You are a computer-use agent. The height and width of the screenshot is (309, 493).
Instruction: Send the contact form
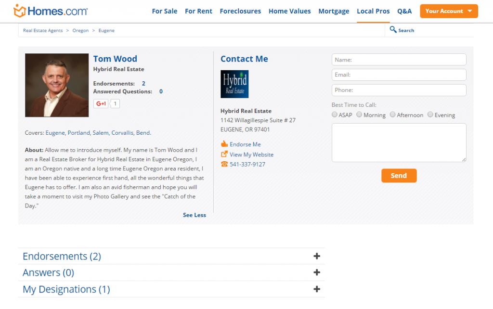tap(399, 176)
